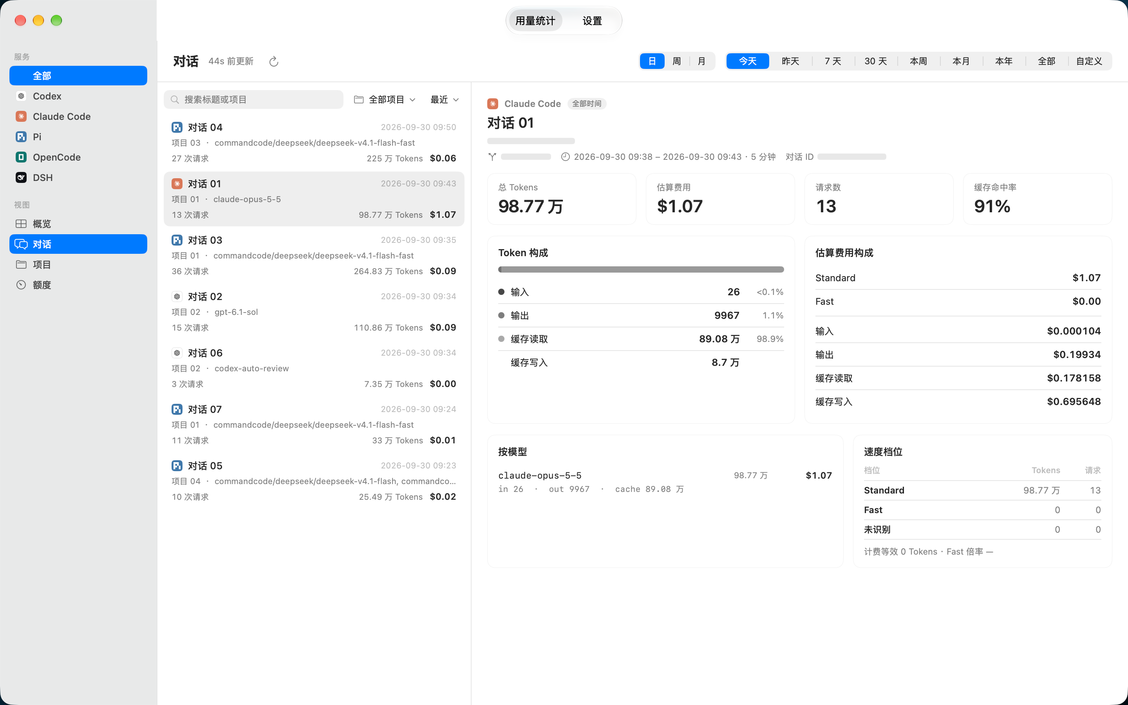Switch time range to 7 天
The image size is (1128, 705).
click(833, 61)
